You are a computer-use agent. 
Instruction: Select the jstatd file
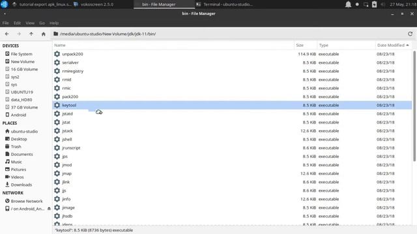coord(67,114)
